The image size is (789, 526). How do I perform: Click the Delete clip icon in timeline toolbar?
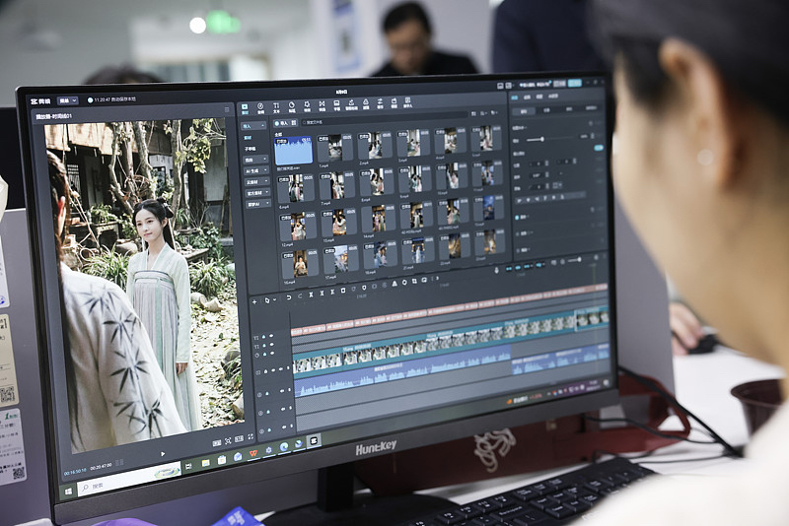(343, 291)
